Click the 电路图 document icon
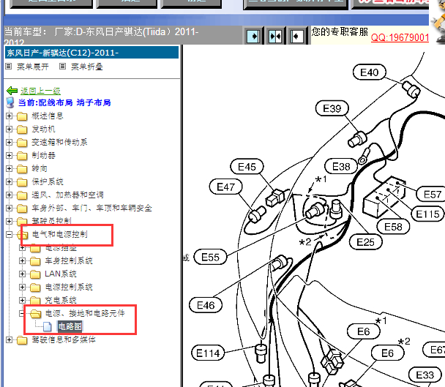The width and height of the screenshot is (445, 387). [48, 326]
